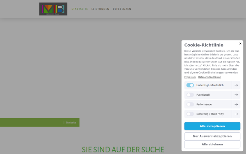Viewport: 246px width, 154px height.
Task: Open the Referenzen navigation item
Action: click(122, 9)
